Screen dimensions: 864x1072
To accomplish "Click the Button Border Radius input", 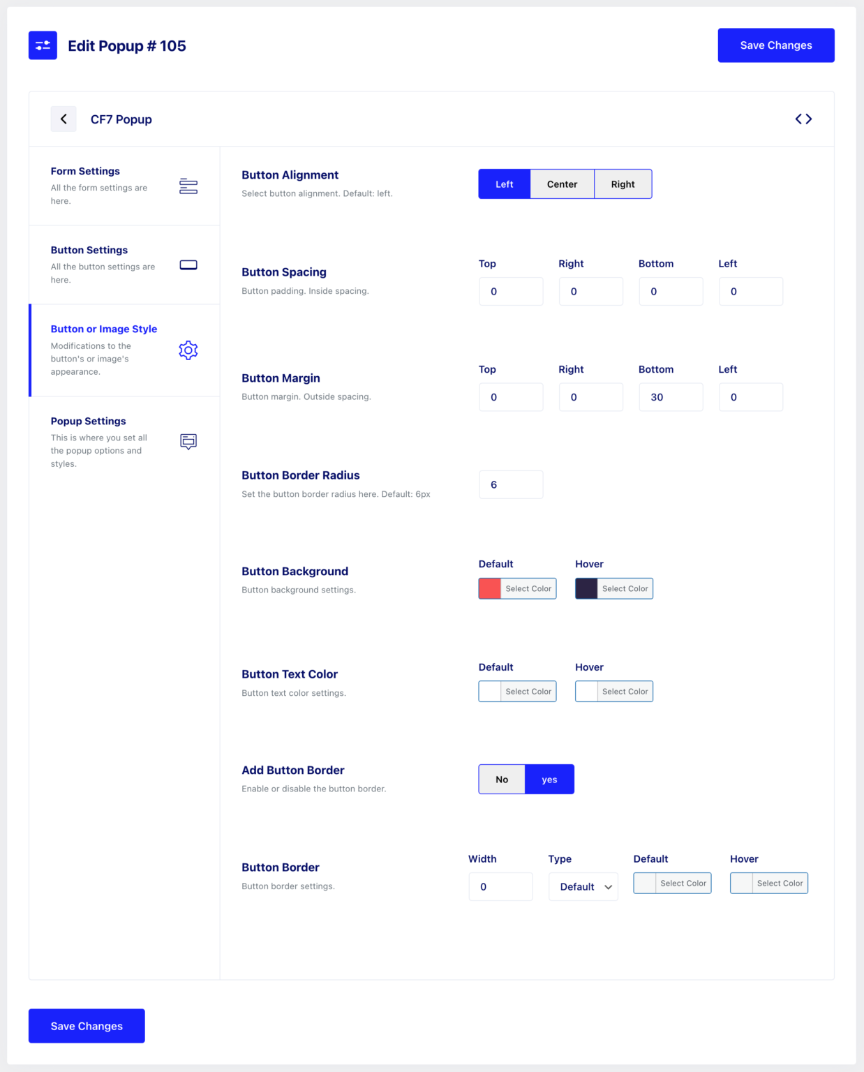I will [x=511, y=484].
